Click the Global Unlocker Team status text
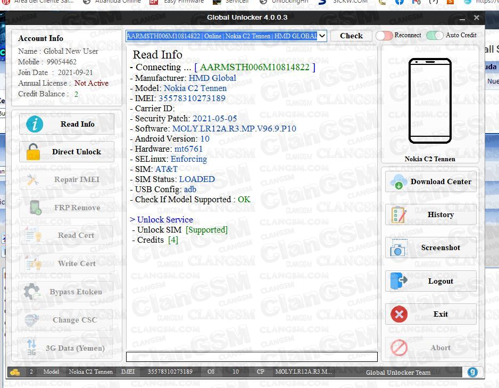 click(398, 373)
